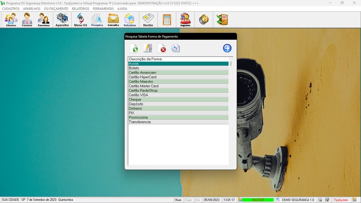Select the Transferencia row
This screenshot has width=361, height=203.
pos(178,122)
